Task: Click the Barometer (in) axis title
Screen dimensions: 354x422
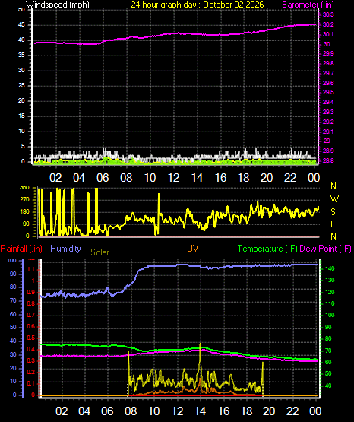Action: [308, 5]
